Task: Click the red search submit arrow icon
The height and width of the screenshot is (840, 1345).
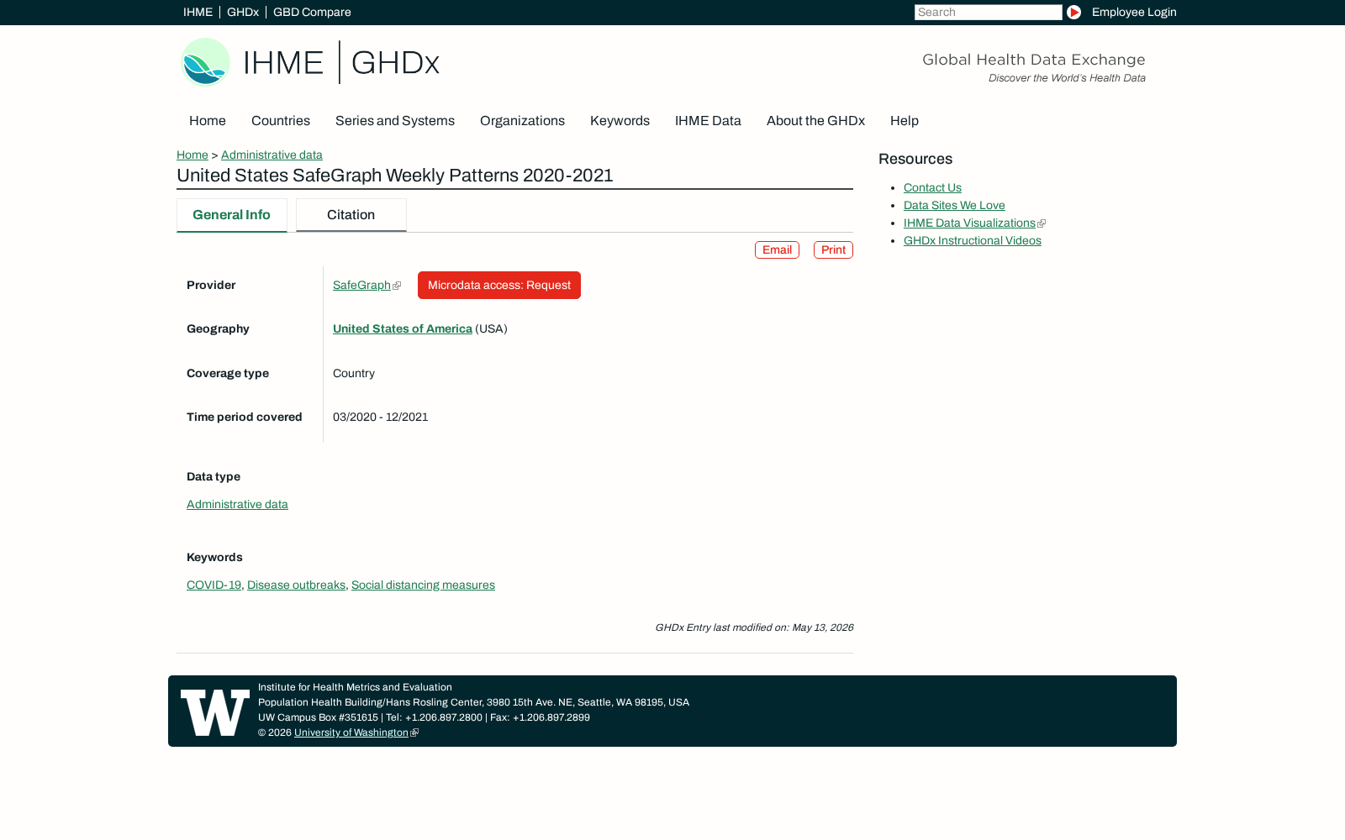Action: click(x=1073, y=13)
